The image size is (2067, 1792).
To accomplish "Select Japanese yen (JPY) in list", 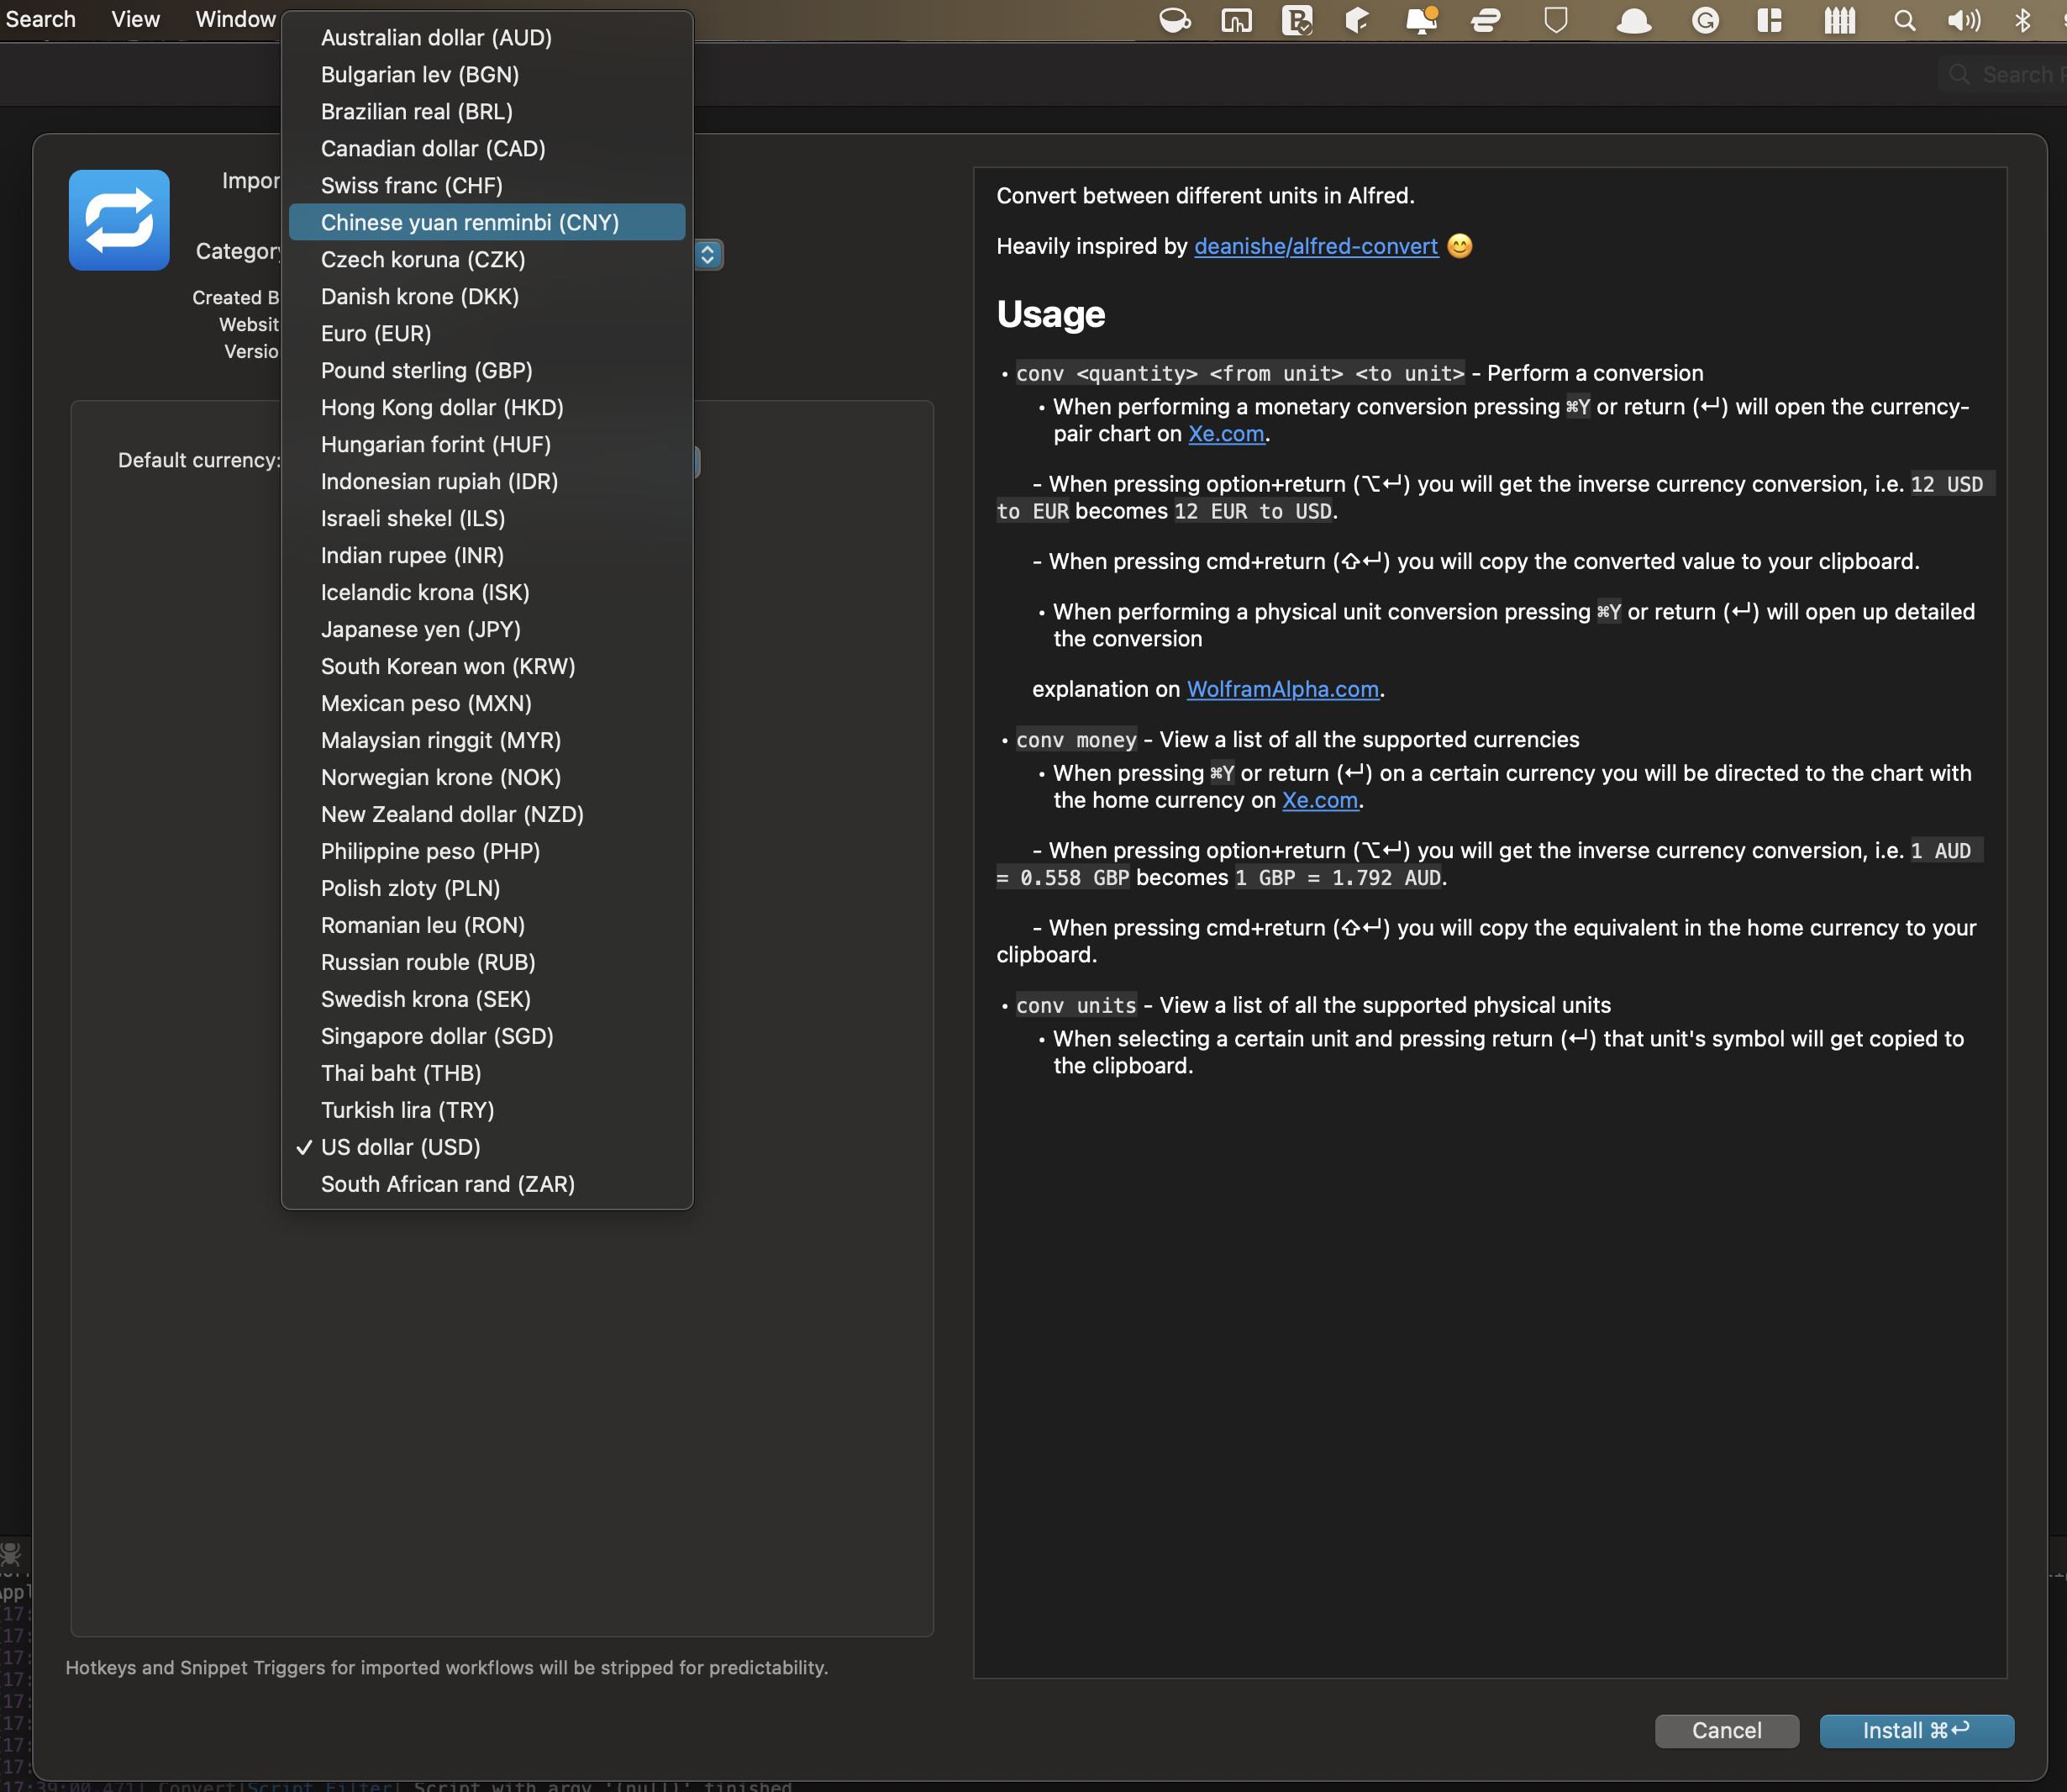I will tap(420, 629).
